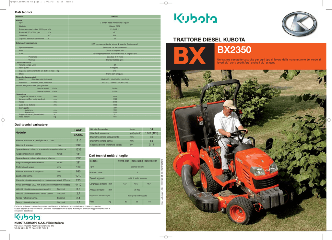Select the 'Dati tecnici' heading above the Modello table

23,12
